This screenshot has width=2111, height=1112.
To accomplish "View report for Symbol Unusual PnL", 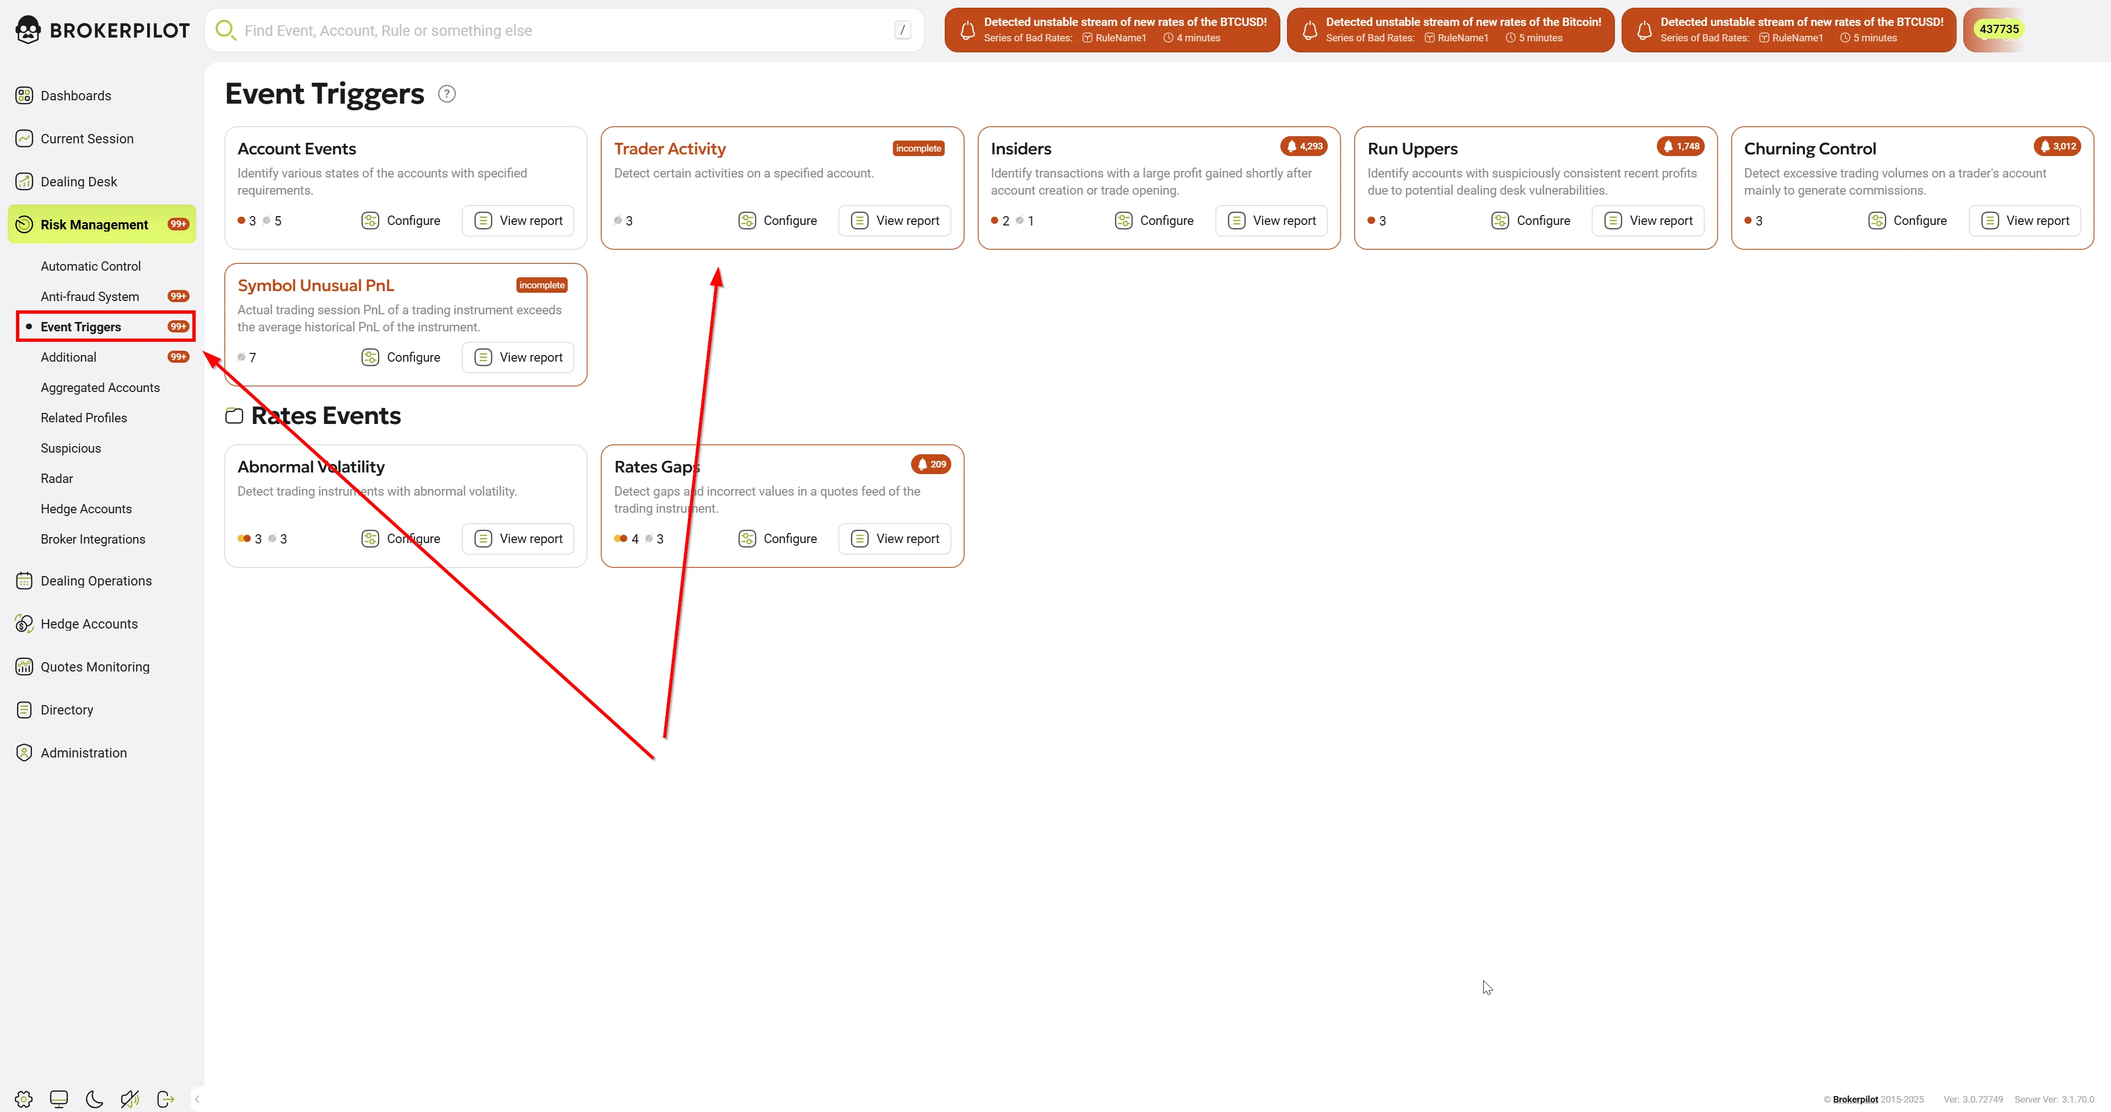I will [x=518, y=357].
